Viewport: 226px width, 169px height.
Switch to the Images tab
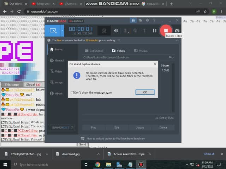(141, 51)
